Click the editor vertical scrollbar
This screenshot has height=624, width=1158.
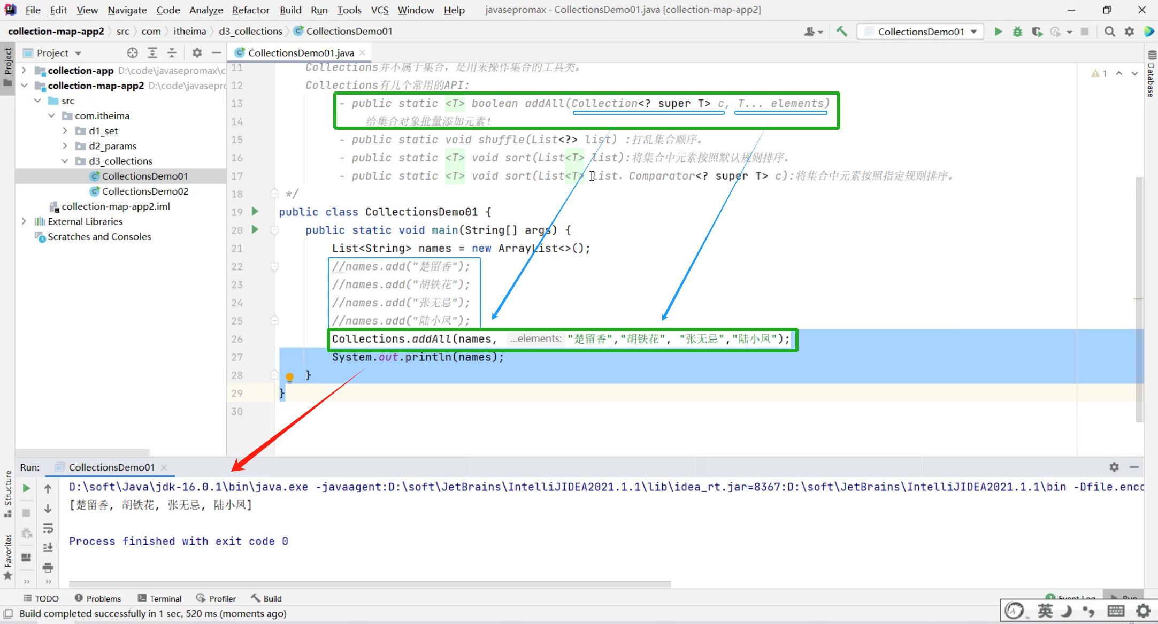pyautogui.click(x=1140, y=299)
